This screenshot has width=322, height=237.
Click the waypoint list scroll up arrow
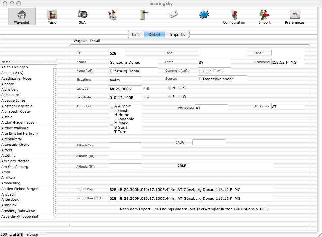click(x=55, y=66)
